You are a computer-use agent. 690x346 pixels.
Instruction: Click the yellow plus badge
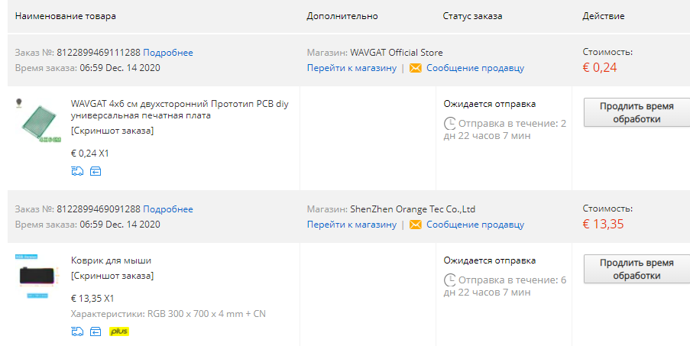[119, 331]
